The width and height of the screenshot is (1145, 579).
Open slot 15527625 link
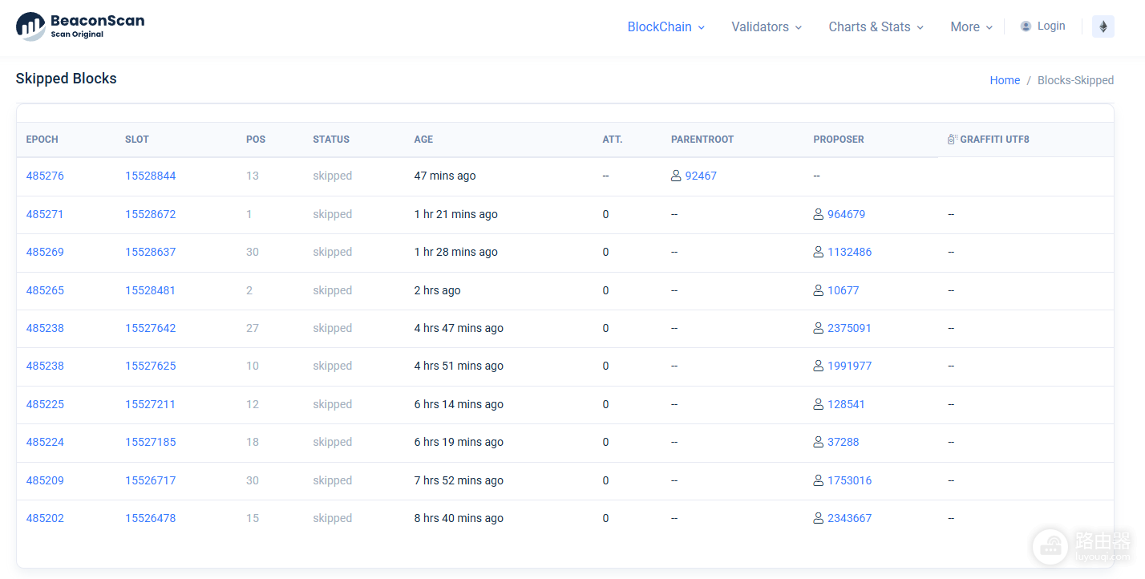coord(150,366)
